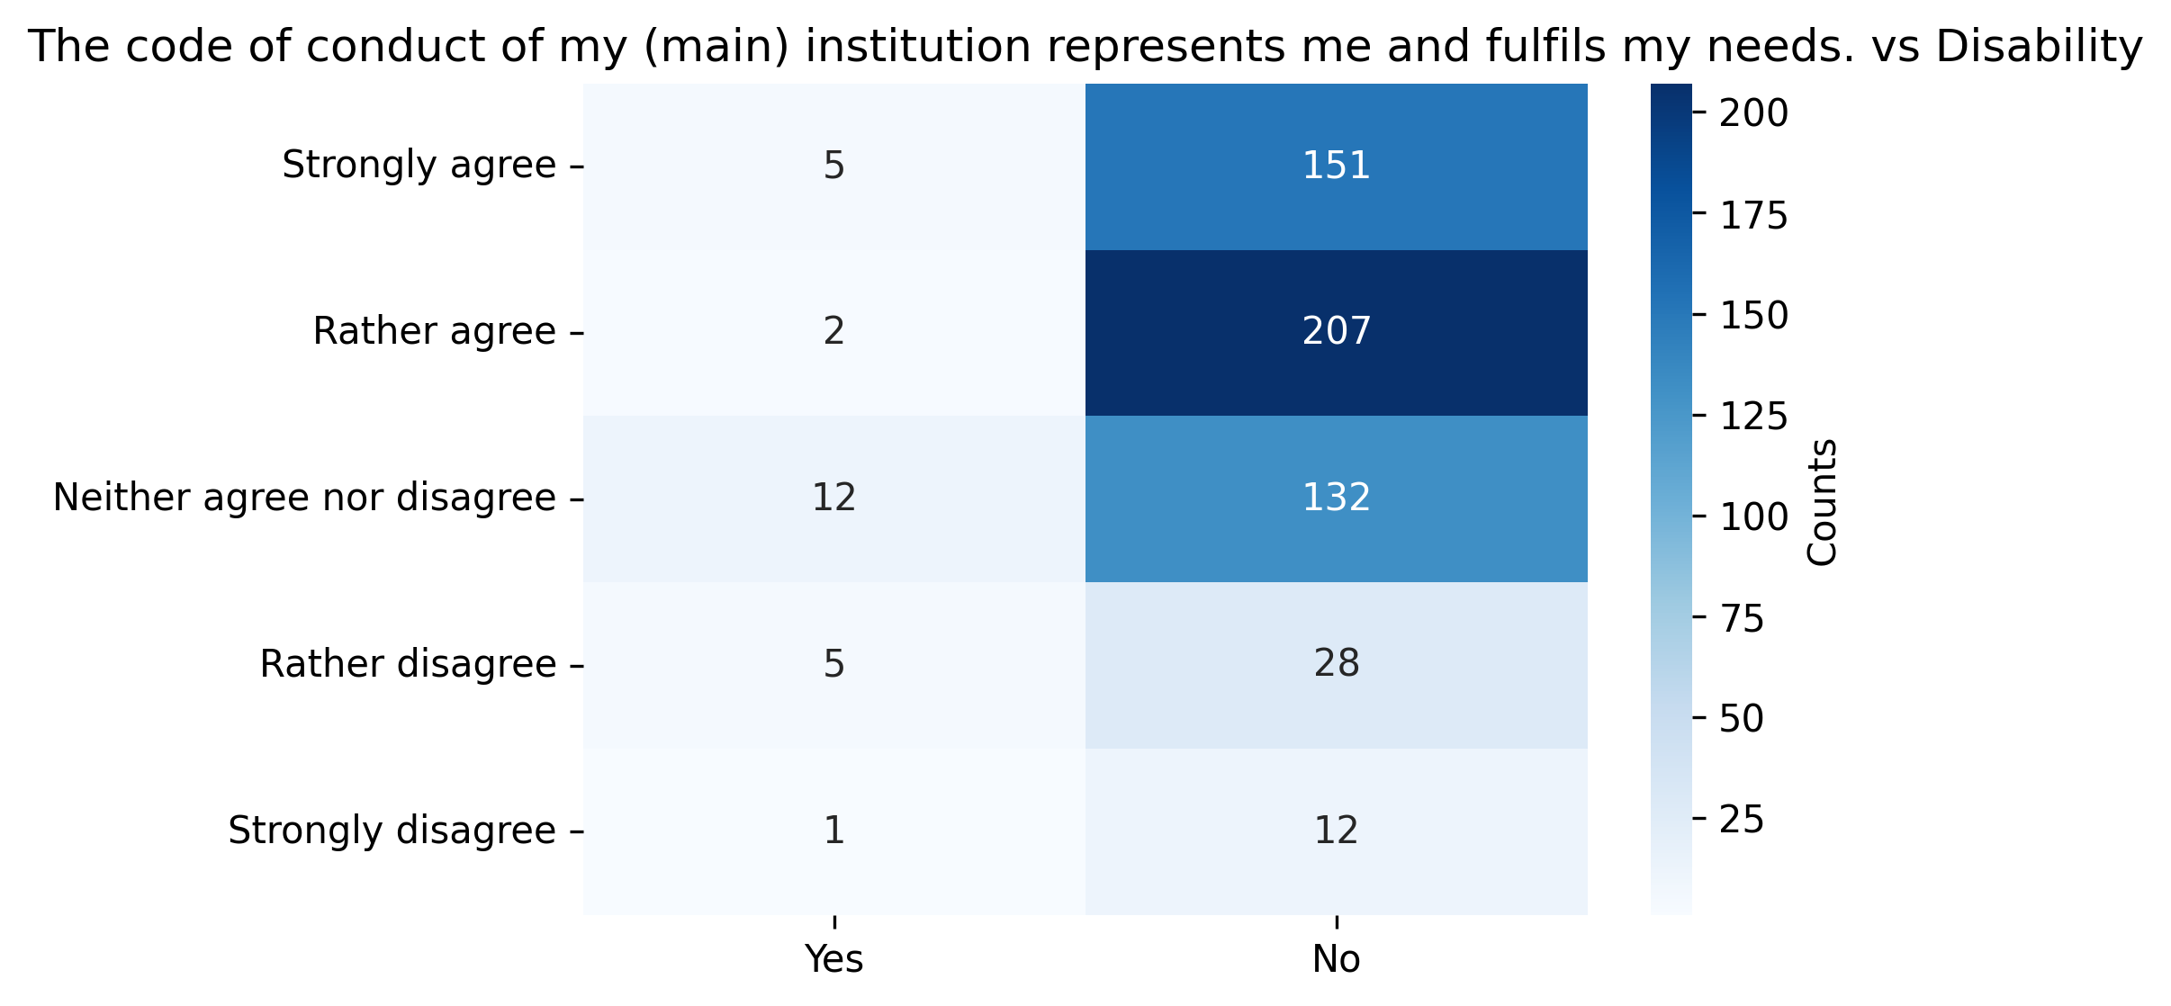Screen dimensions: 2171x1006
Task: Select the cell showing 28
Action: 1336,665
